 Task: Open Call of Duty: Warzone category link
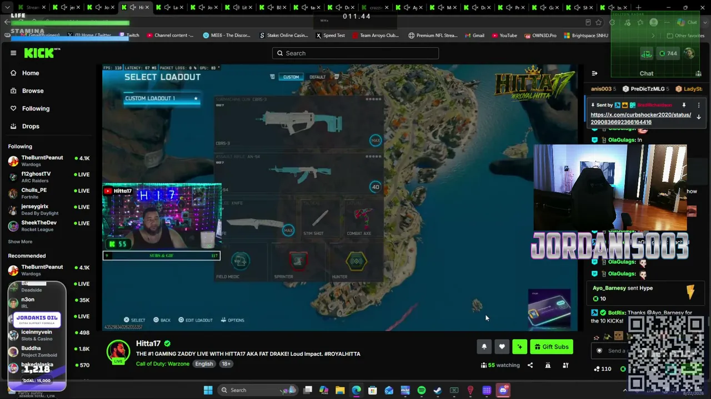tap(162, 364)
